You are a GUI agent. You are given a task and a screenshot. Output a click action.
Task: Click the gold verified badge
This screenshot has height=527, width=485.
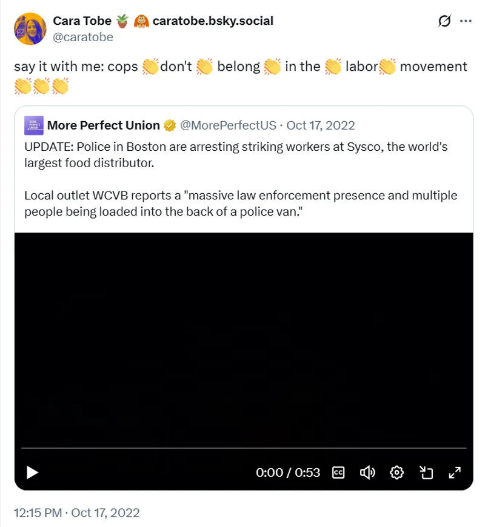tap(170, 125)
